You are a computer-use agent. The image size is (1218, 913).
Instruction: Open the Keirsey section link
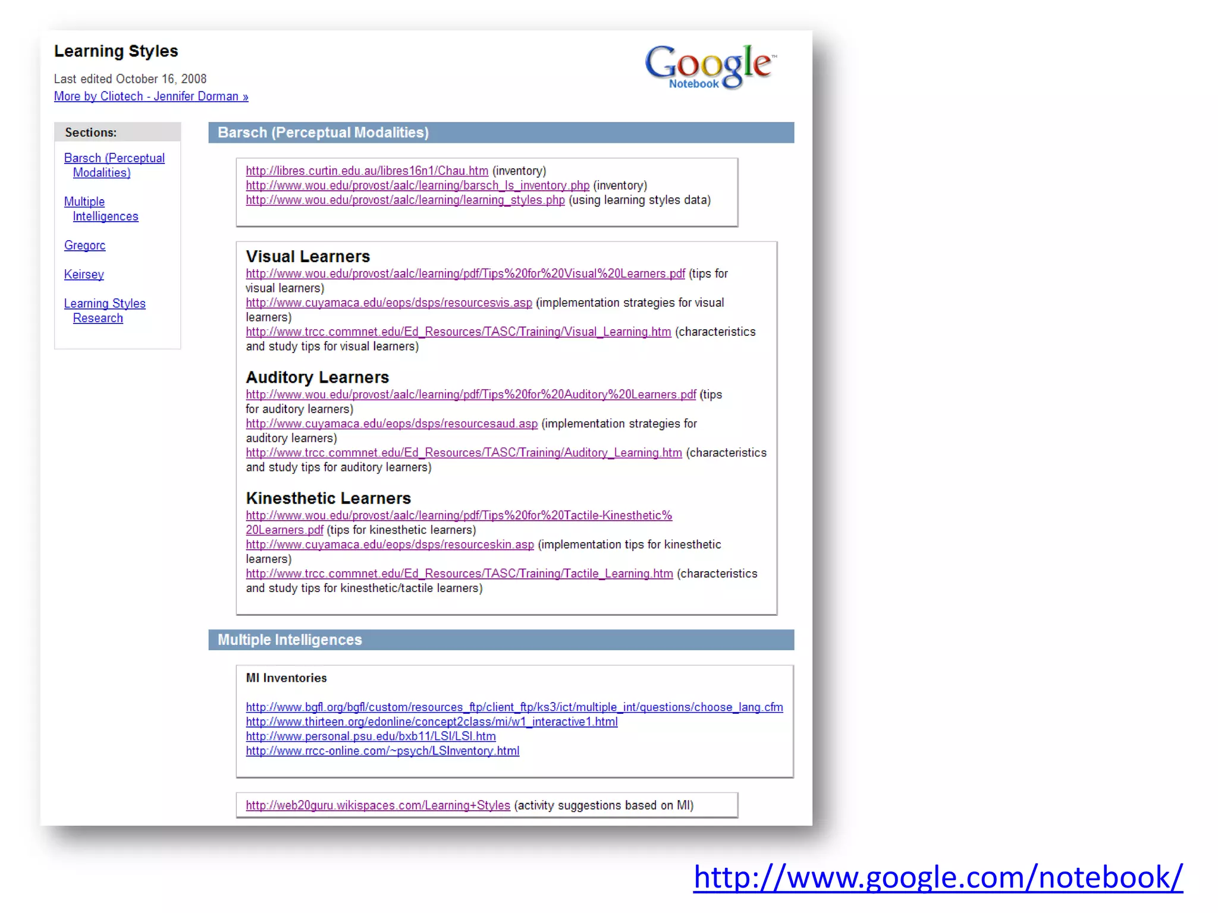[84, 275]
